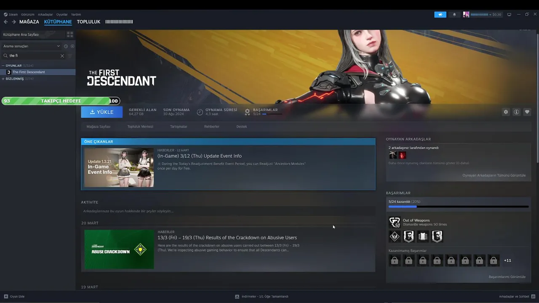The height and width of the screenshot is (303, 539).
Task: Open the Yardım menu
Action: click(x=76, y=14)
